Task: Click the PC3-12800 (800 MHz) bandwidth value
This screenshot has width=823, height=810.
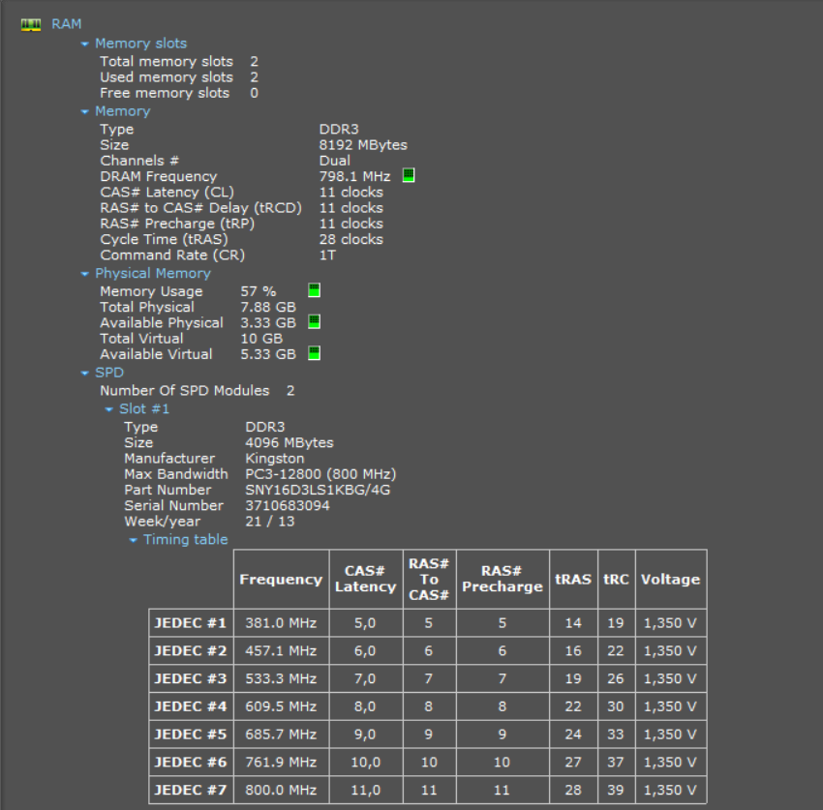Action: point(320,474)
